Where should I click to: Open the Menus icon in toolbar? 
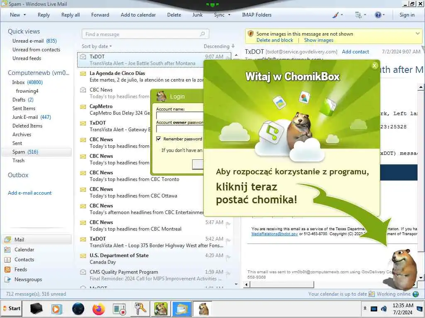coord(358,15)
